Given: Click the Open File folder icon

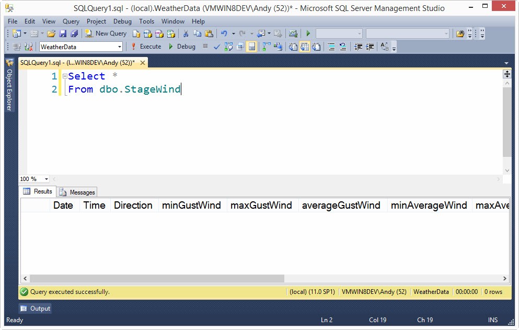Looking at the screenshot, I should (51, 33).
